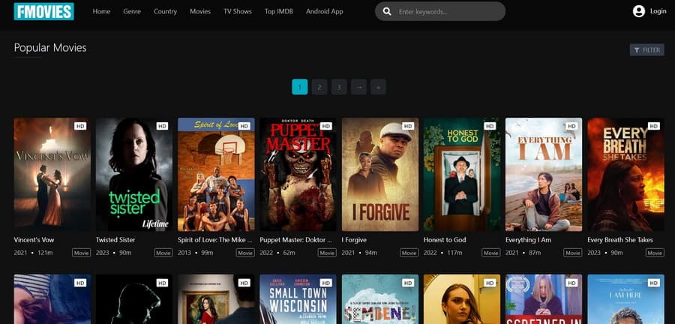Click the Movie tag under I Forgive
Viewport: 675px width, 324px height.
409,253
